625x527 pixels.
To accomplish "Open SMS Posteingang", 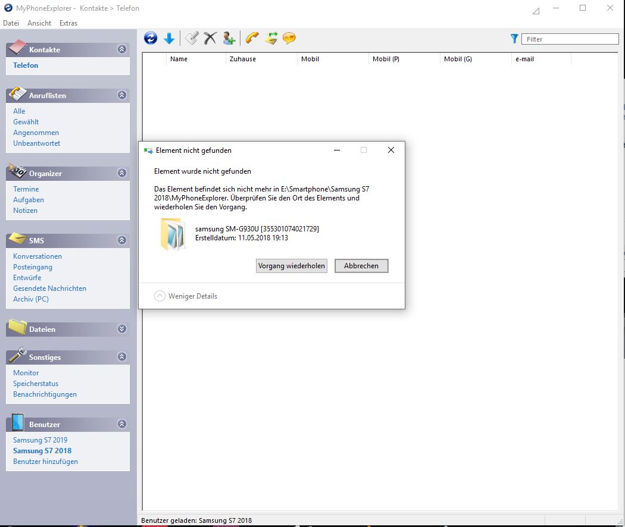I will tap(33, 267).
